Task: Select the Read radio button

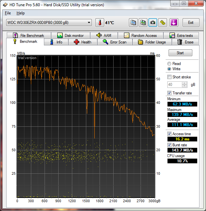Action: click(x=169, y=63)
